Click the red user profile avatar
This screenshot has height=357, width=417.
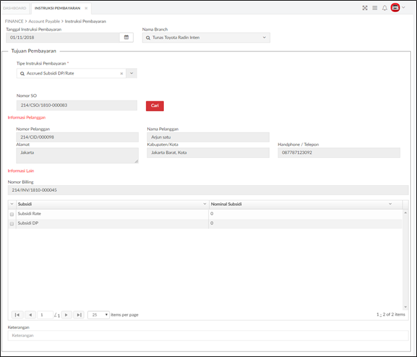click(395, 8)
